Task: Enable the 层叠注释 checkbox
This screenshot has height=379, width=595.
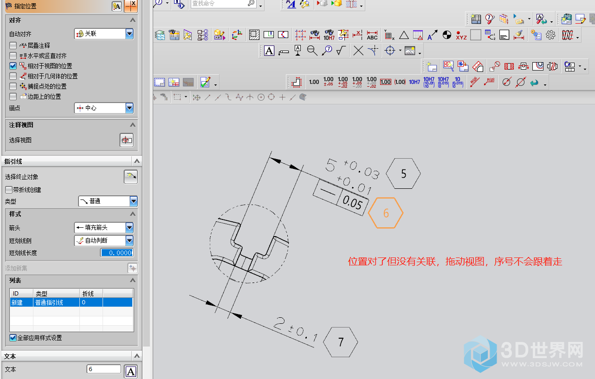Action: [x=13, y=45]
